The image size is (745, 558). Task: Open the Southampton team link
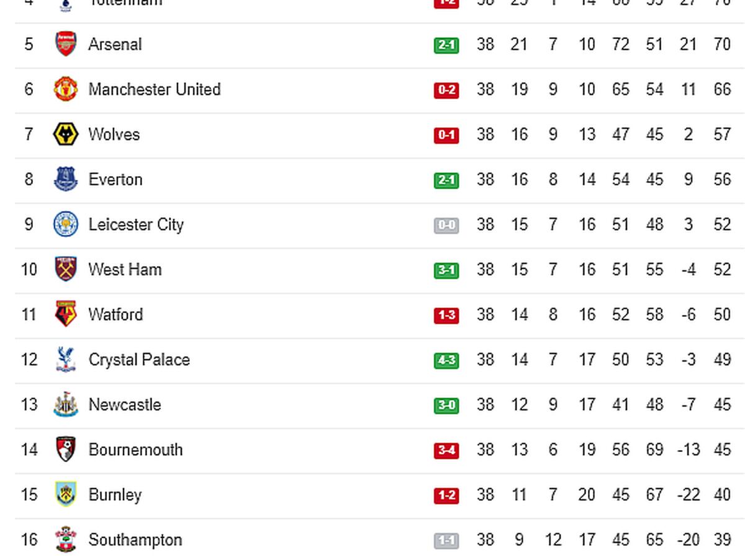point(135,540)
